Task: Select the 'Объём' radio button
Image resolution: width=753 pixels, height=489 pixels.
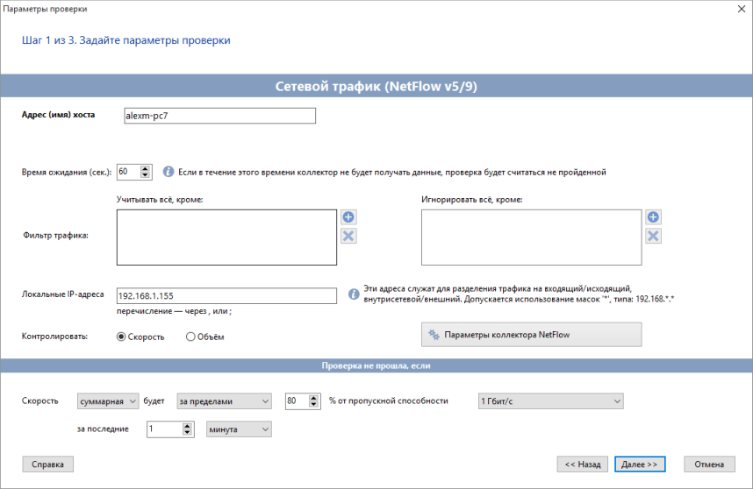Action: [x=190, y=337]
